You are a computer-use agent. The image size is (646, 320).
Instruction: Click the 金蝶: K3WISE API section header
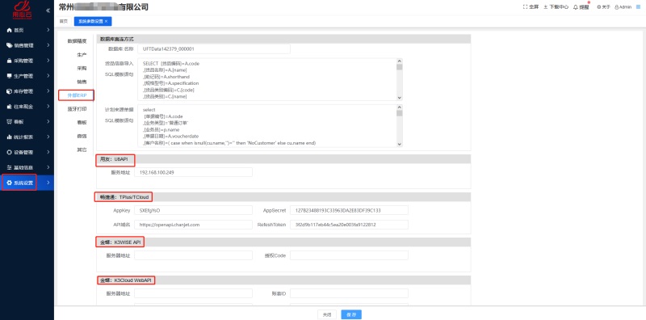pyautogui.click(x=283, y=242)
